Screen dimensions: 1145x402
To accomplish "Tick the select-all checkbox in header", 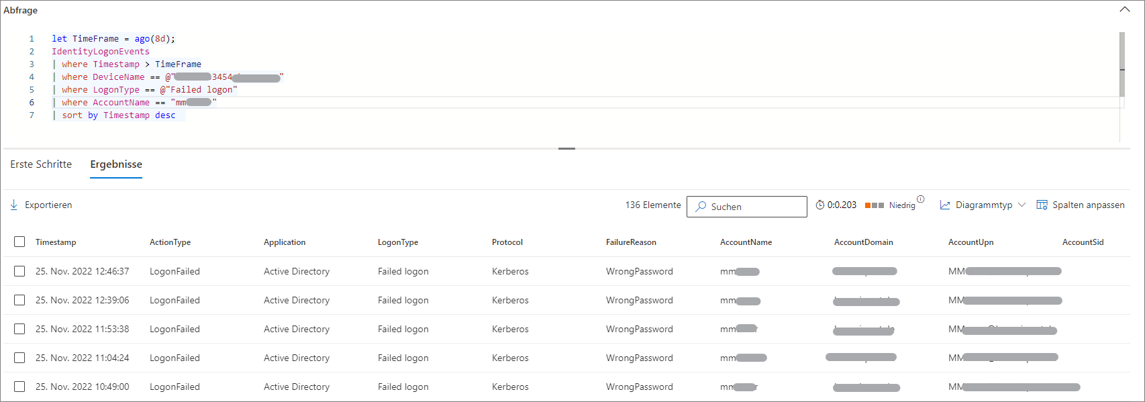I will pos(19,242).
